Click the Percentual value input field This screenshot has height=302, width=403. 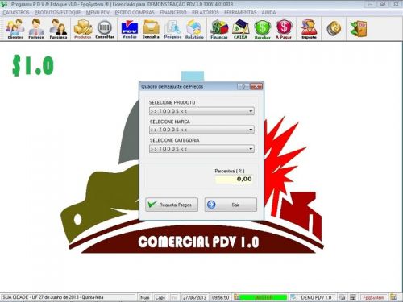pyautogui.click(x=234, y=179)
